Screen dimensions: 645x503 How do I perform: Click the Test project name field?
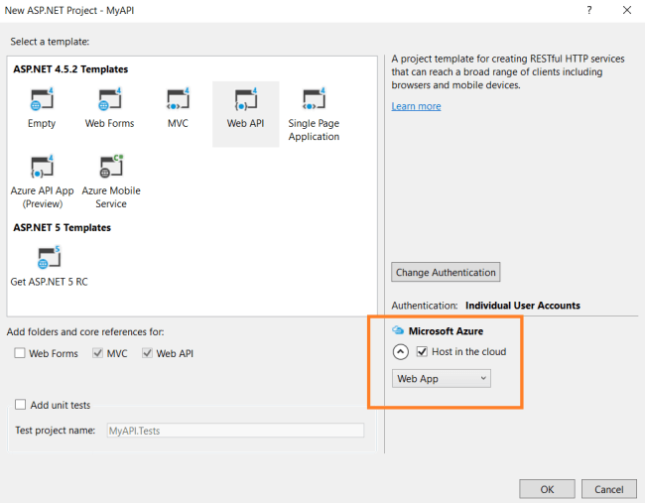point(233,431)
